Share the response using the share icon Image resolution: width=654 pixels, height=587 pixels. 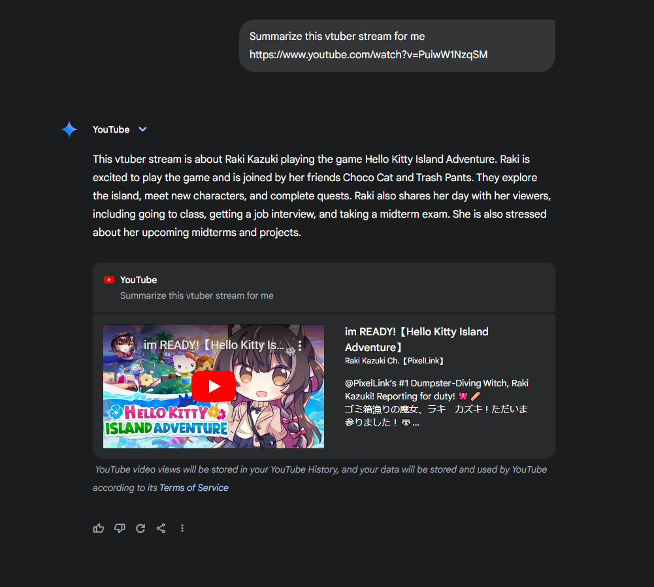pyautogui.click(x=161, y=528)
